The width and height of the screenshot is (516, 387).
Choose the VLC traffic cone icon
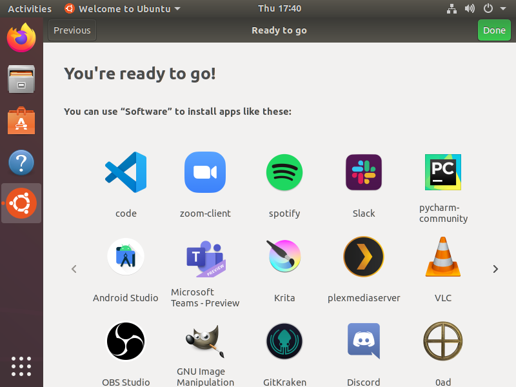point(443,256)
